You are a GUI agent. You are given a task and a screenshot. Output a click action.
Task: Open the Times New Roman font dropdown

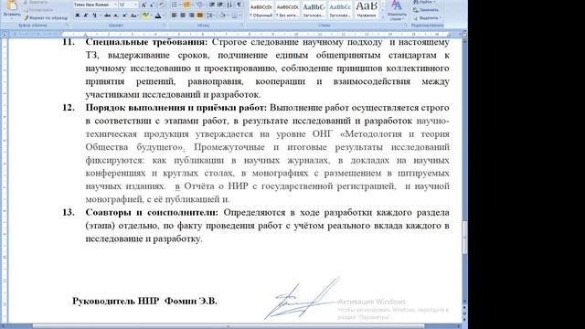(116, 5)
